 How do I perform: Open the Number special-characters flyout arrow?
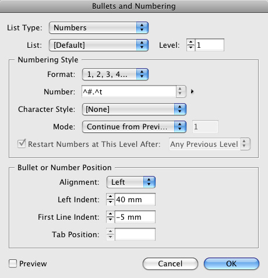[x=192, y=92]
